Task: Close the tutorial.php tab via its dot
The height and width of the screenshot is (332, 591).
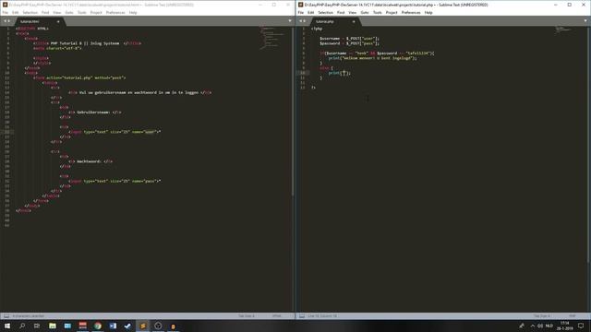Action: click(x=354, y=22)
